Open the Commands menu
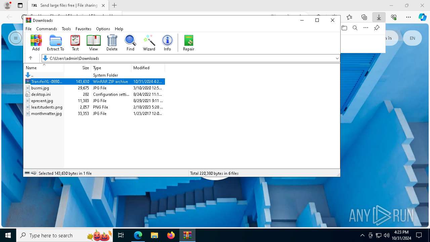430x242 pixels. point(47,29)
